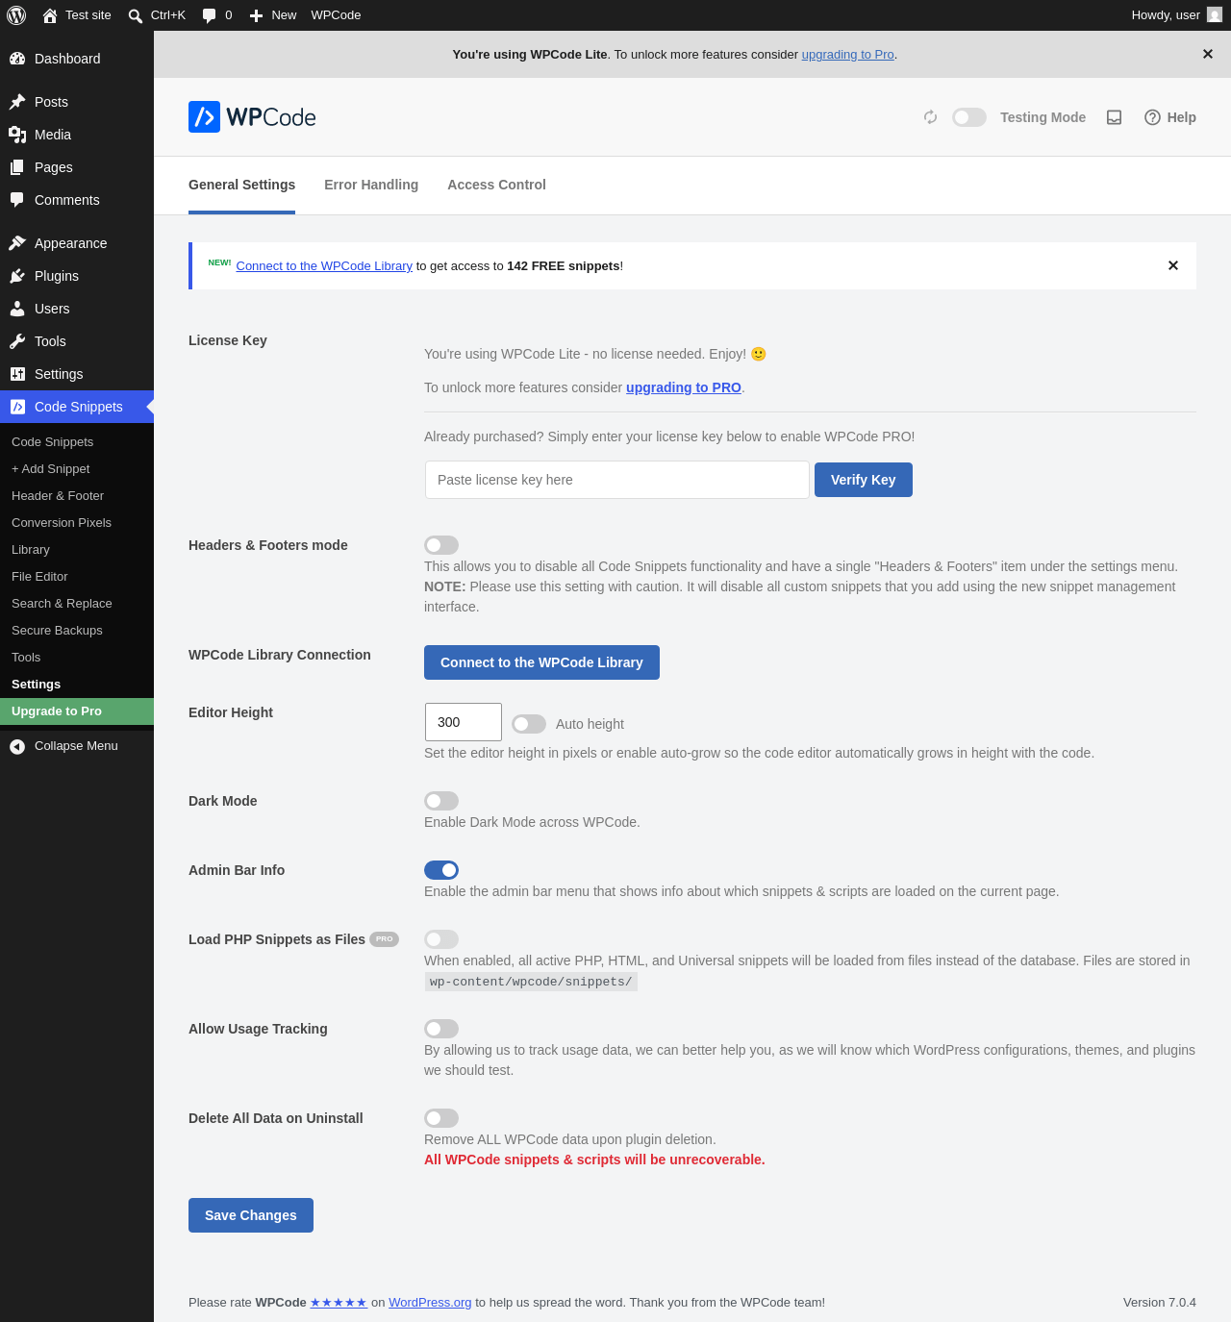Image resolution: width=1231 pixels, height=1322 pixels.
Task: Open the comments bubble in admin bar
Action: point(217,15)
